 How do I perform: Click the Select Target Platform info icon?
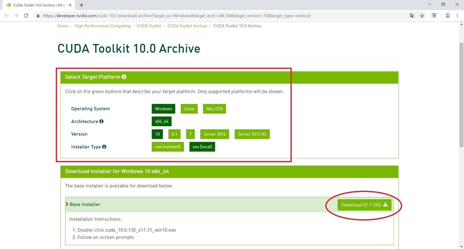(x=124, y=77)
